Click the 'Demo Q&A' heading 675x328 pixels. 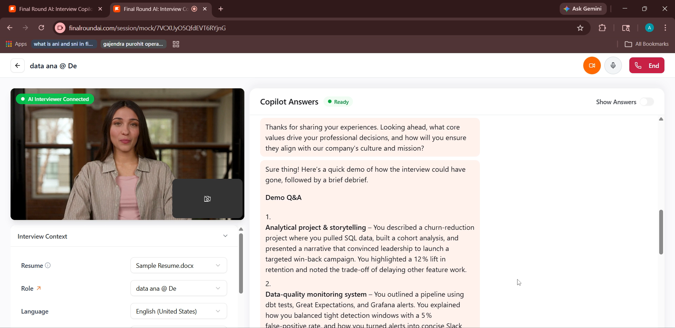pos(283,197)
